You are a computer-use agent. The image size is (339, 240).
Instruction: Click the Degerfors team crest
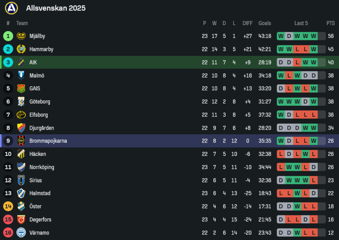click(x=21, y=220)
